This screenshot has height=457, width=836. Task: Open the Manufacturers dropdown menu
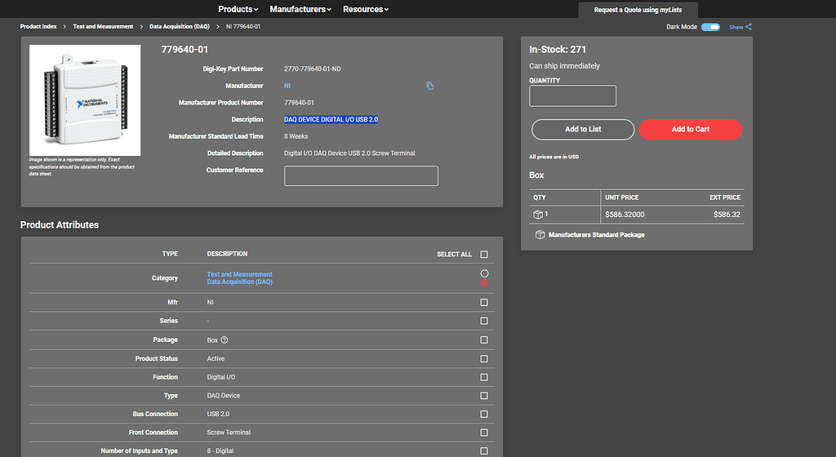[x=300, y=9]
